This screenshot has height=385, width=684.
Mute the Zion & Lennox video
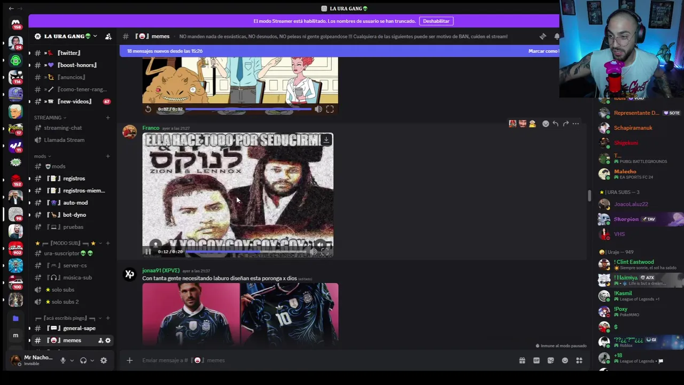pos(313,251)
